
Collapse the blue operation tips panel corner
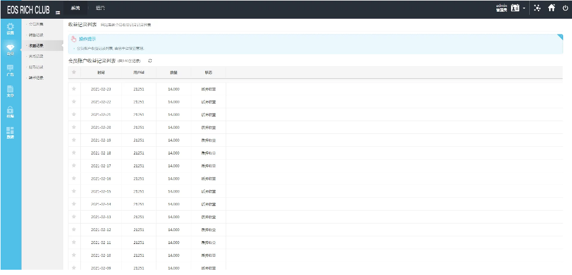click(560, 37)
